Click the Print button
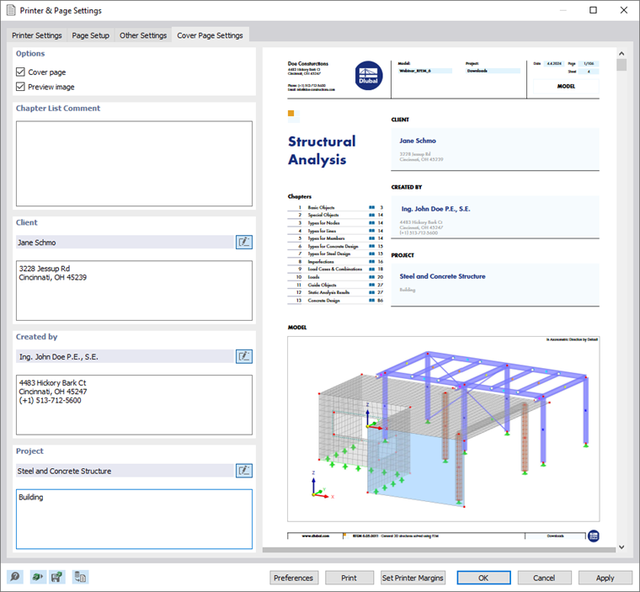 coord(349,578)
